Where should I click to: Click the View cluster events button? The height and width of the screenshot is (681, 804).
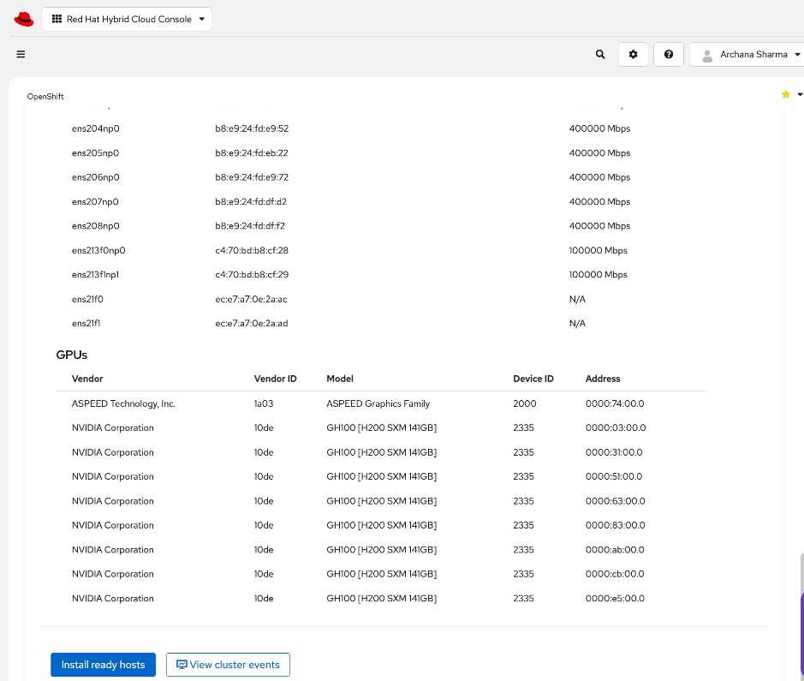click(228, 664)
